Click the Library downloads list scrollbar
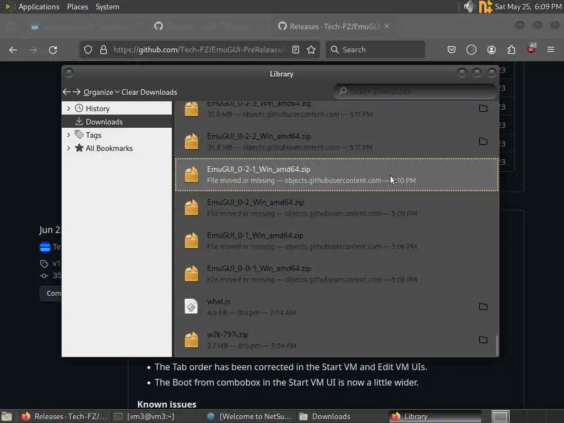Viewport: 564px width, 423px height. point(497,345)
